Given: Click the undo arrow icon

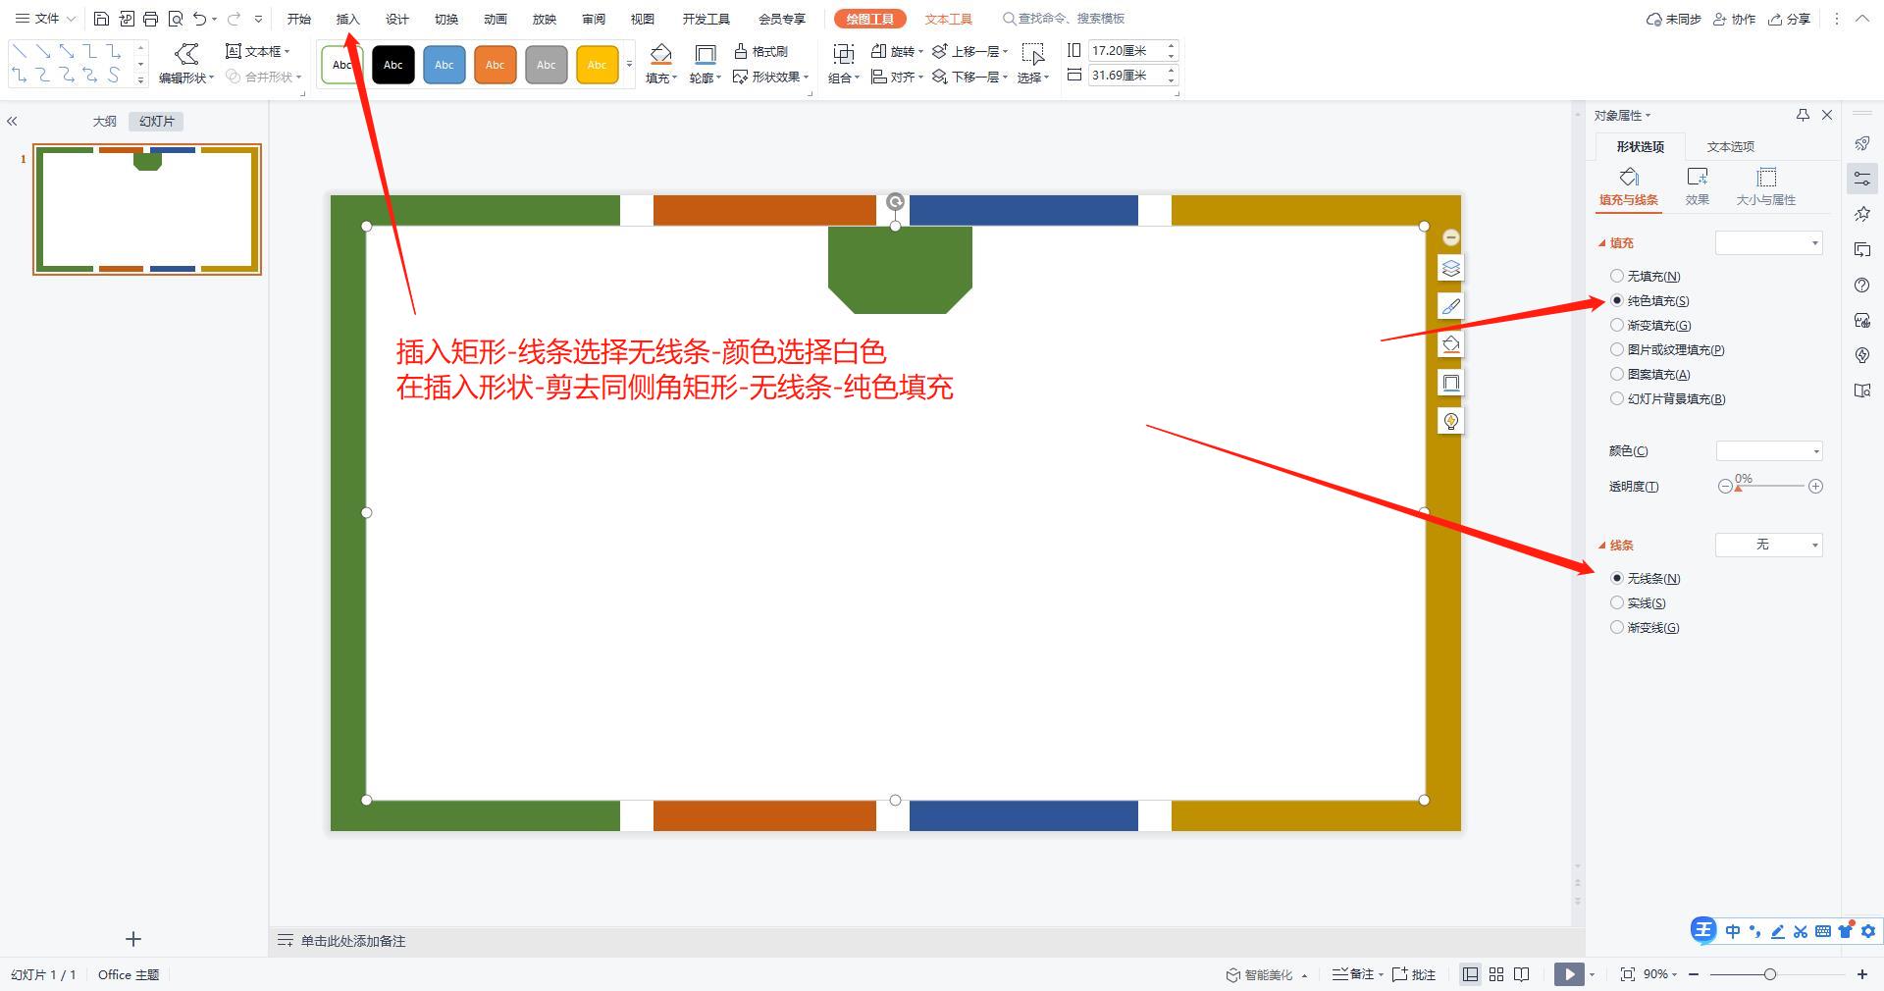Looking at the screenshot, I should click(x=200, y=19).
